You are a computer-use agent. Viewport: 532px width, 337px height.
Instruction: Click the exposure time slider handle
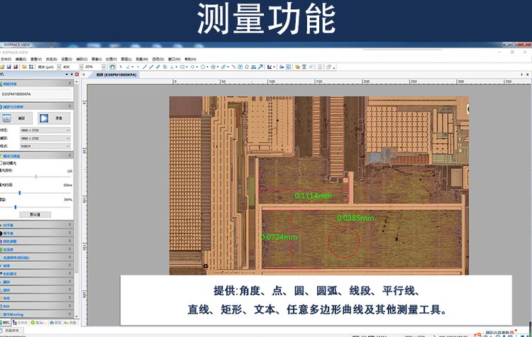pyautogui.click(x=19, y=192)
